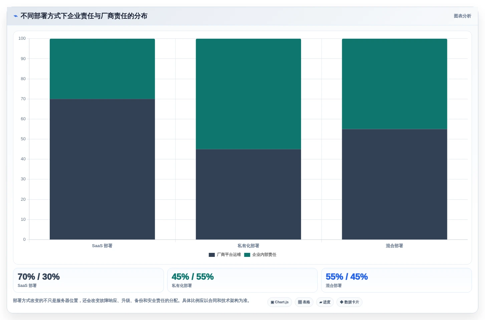This screenshot has height=320, width=485.
Task: Click the green segment of SaaS 部署 bar
Action: (x=102, y=69)
